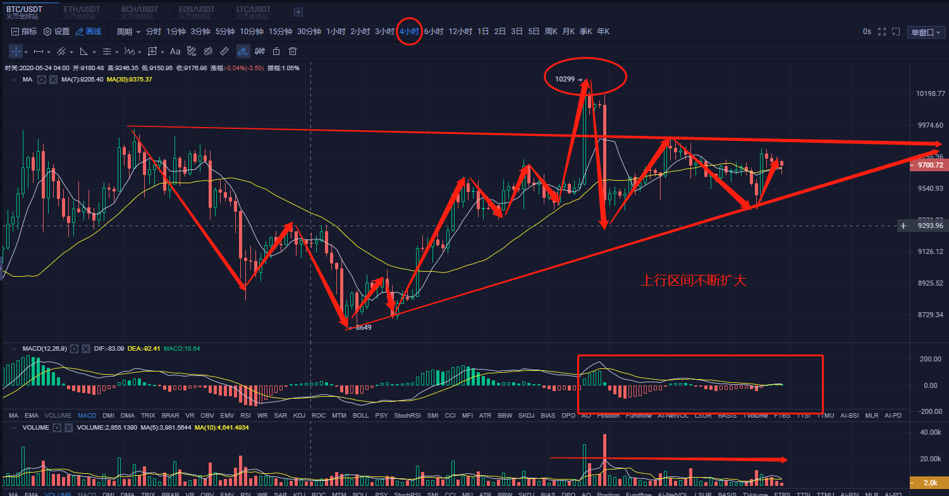Select the 年K yearly timeframe
The width and height of the screenshot is (949, 496).
pyautogui.click(x=603, y=32)
